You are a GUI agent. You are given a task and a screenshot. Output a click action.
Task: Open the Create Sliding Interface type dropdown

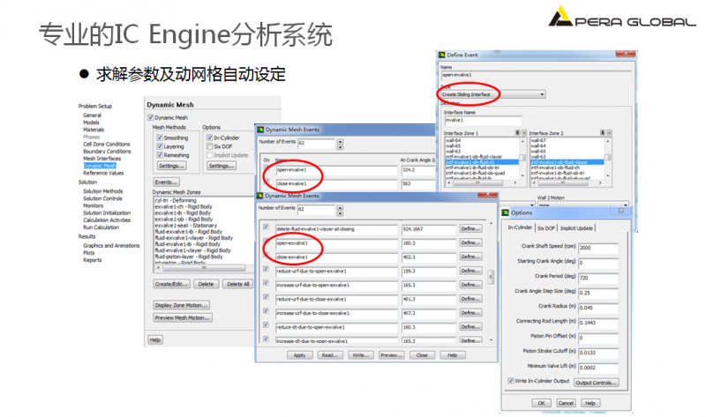[493, 94]
